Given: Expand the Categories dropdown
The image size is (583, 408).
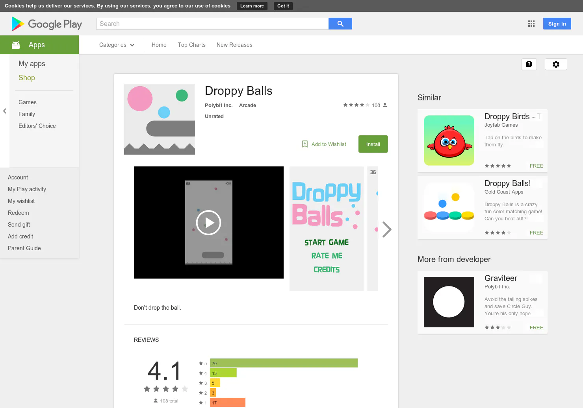Looking at the screenshot, I should 117,45.
